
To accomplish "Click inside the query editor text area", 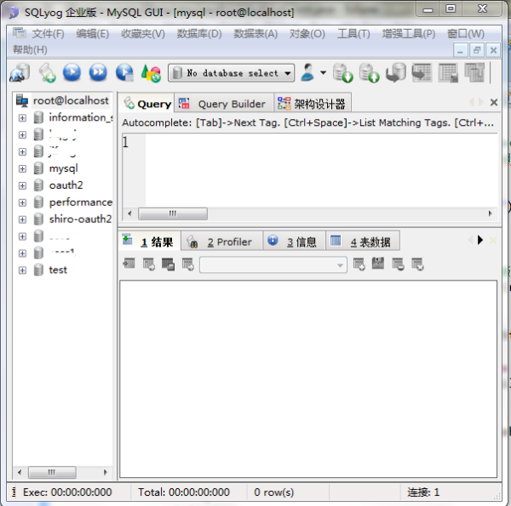I will pyautogui.click(x=321, y=169).
